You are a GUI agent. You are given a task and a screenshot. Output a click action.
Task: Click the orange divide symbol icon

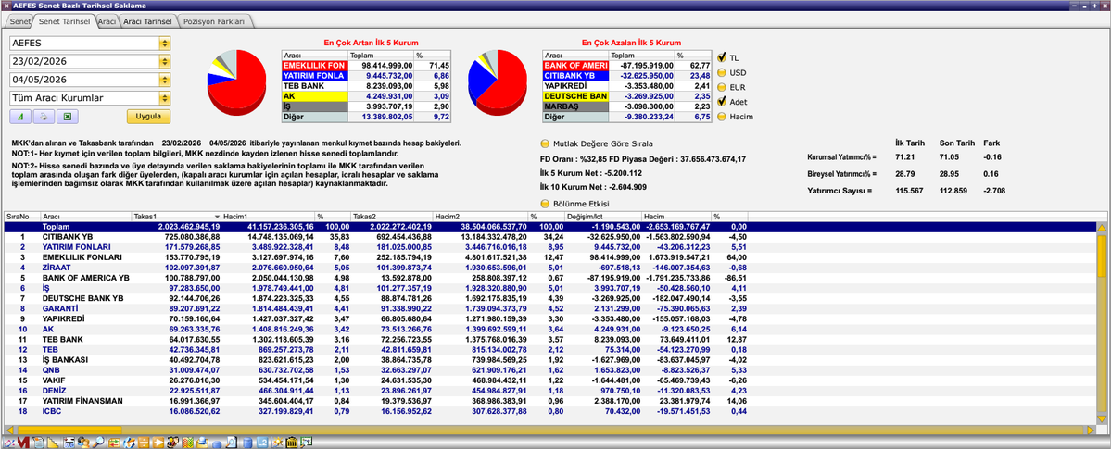tap(143, 443)
